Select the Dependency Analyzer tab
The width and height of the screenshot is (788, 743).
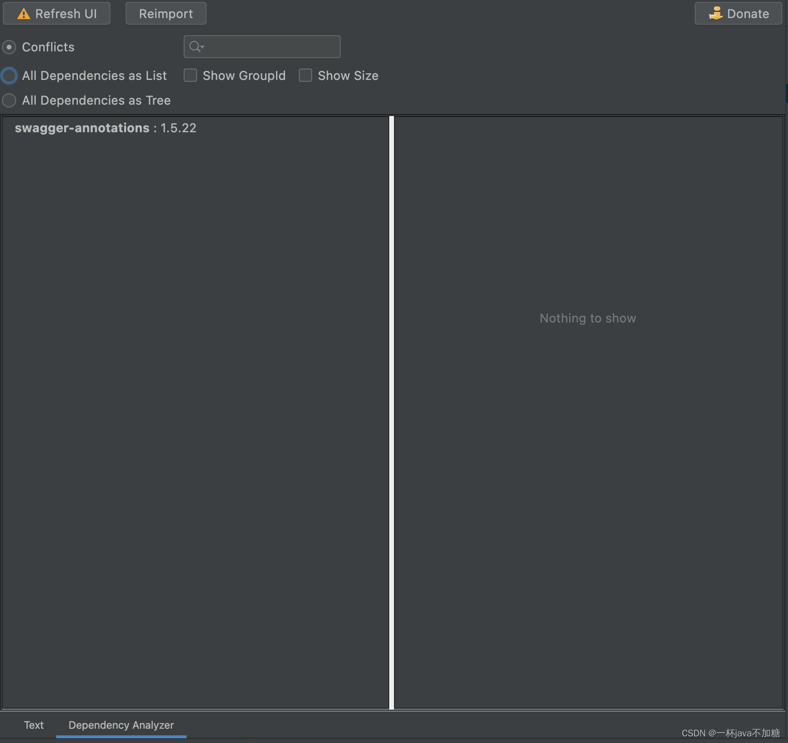[120, 725]
